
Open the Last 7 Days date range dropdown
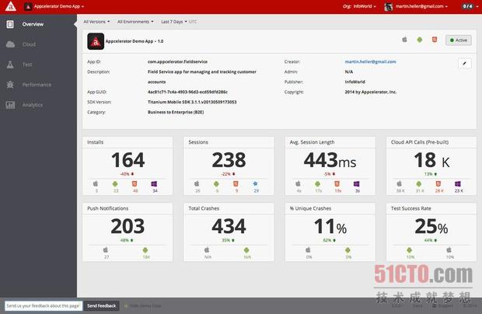[174, 22]
